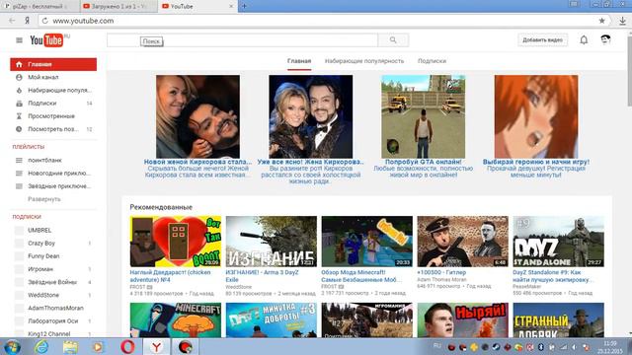This screenshot has width=632, height=355.
Task: Click inside the YouTube search field
Action: point(242,40)
